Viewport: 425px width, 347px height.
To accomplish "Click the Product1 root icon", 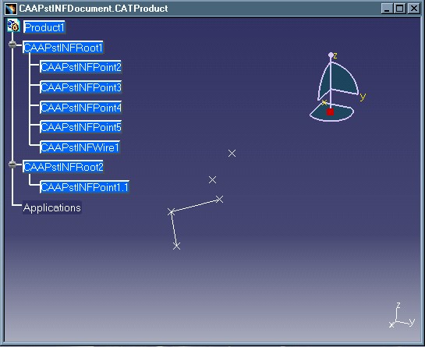I will click(x=13, y=26).
